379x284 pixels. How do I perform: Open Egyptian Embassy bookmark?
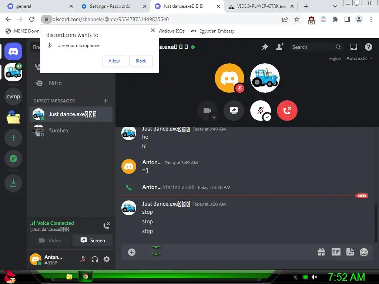(x=213, y=31)
